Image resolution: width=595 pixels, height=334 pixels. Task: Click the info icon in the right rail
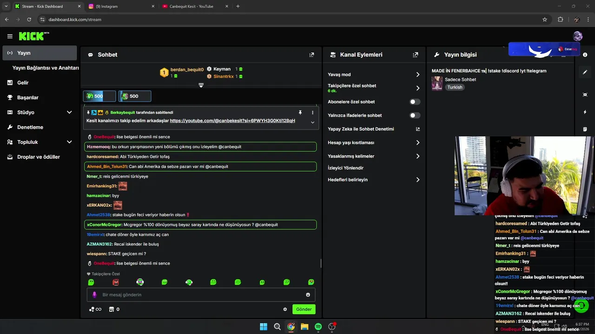585,55
